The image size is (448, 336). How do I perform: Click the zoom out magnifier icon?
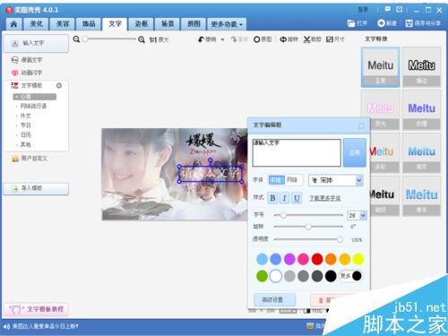[76, 39]
